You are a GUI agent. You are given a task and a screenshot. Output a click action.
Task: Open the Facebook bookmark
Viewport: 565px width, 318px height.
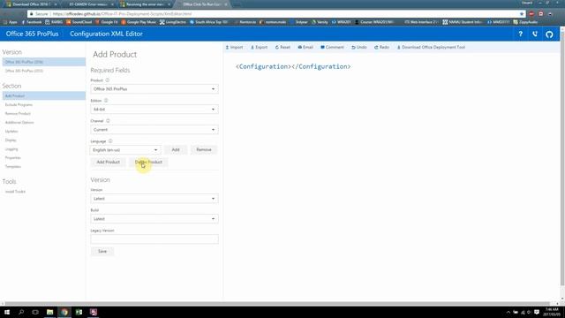[32, 22]
